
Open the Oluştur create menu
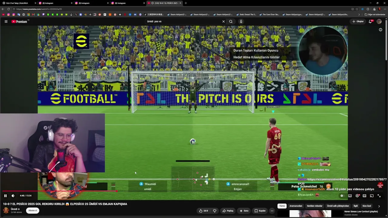tap(358, 21)
